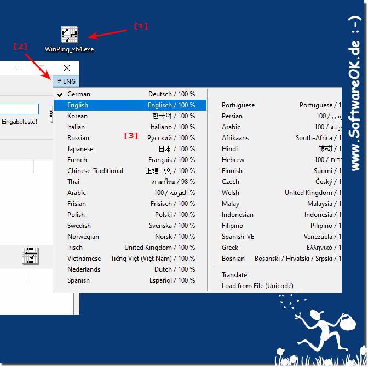The height and width of the screenshot is (367, 368).
Task: Choose Spanish (Español) entry
Action: 130,280
